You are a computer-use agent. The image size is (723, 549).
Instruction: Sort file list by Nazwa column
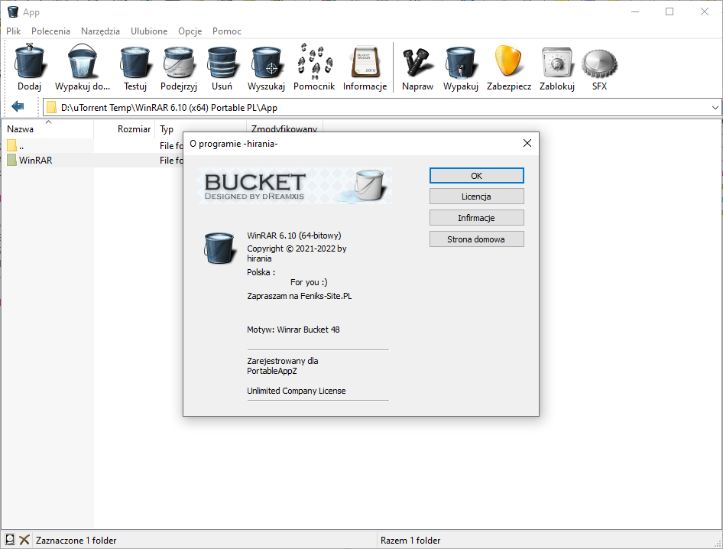click(47, 128)
